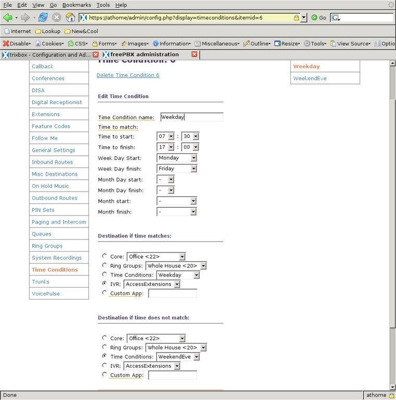Click Delete Time Condition 6 link

pos(128,76)
